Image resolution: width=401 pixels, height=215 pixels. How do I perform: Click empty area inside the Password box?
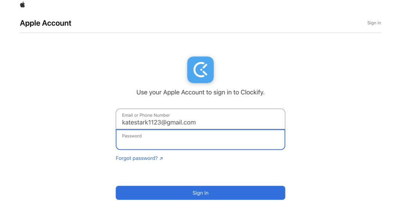(x=200, y=144)
